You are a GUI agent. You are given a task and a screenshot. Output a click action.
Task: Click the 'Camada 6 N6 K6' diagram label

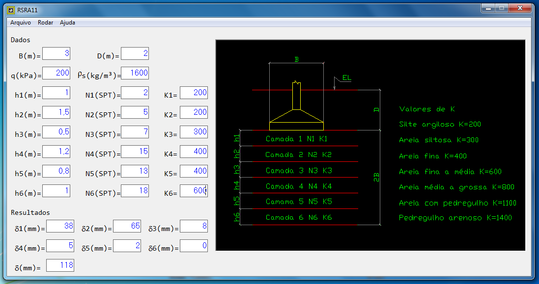(x=299, y=217)
